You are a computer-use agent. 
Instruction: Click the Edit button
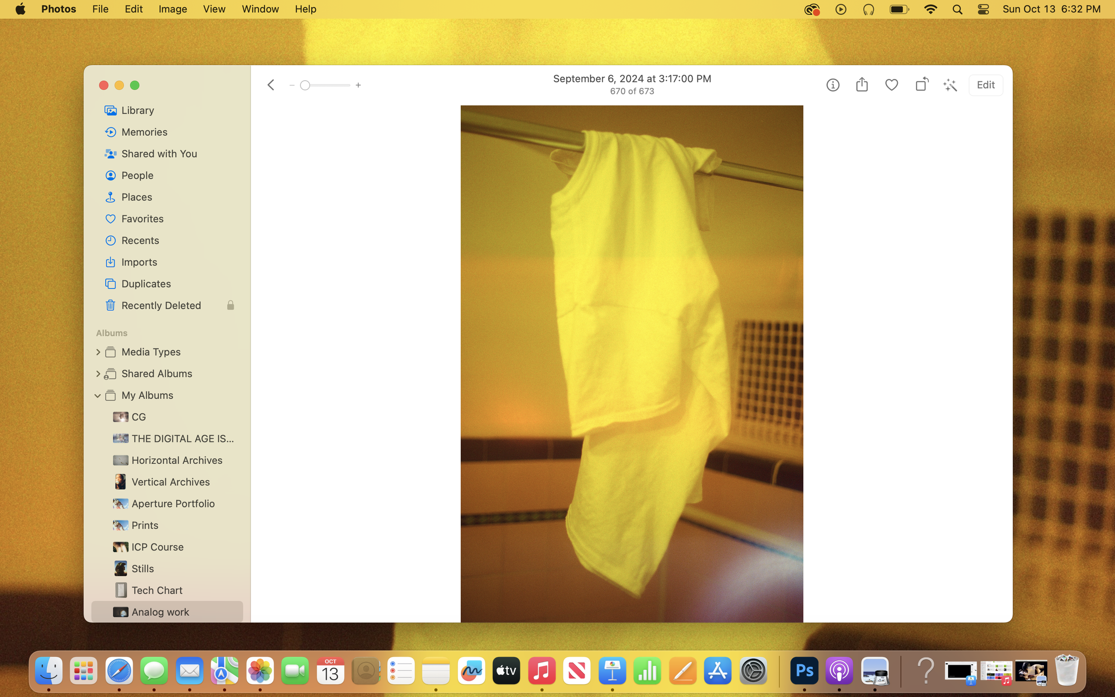pos(985,85)
